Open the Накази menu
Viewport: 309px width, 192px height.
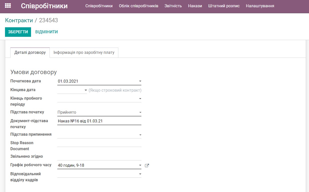pos(195,6)
